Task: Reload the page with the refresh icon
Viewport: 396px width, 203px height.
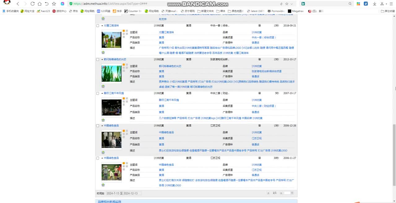Action: 32,4
